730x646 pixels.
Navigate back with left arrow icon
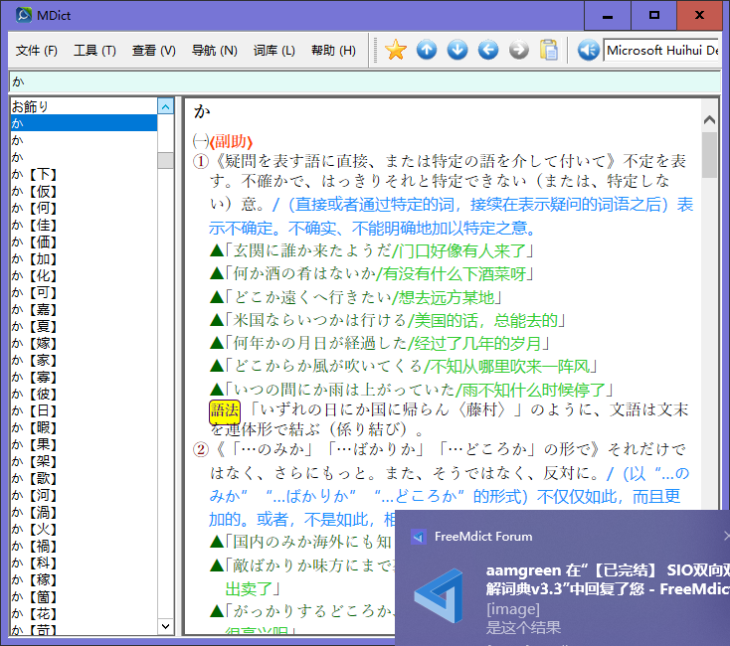click(488, 50)
